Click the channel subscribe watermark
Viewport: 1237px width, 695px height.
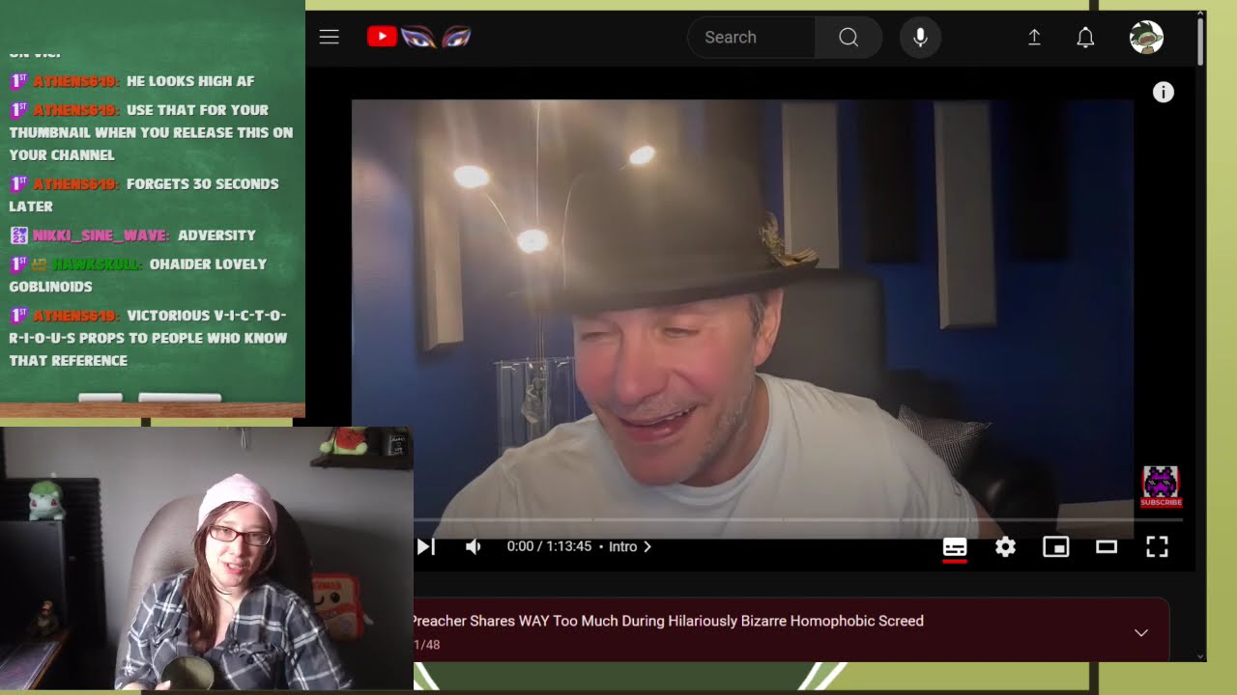coord(1161,486)
